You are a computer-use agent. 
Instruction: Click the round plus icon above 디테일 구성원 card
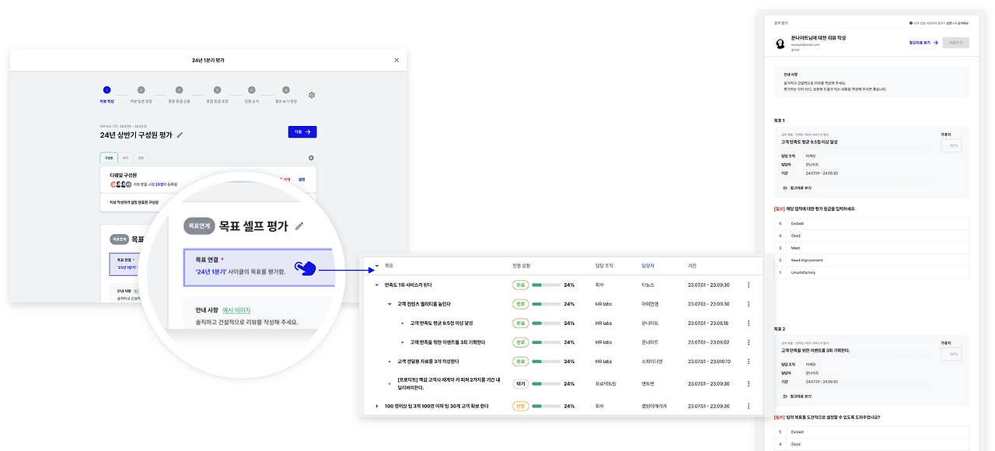[x=312, y=158]
